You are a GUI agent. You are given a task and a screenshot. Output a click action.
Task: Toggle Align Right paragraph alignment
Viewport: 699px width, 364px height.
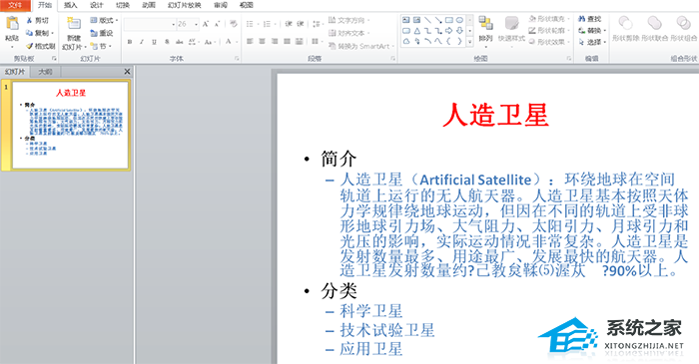click(x=275, y=41)
